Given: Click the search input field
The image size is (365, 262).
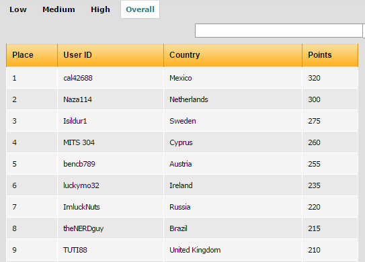Looking at the screenshot, I should click(279, 30).
